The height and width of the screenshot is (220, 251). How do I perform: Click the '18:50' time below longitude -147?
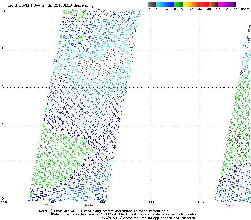pos(50,205)
